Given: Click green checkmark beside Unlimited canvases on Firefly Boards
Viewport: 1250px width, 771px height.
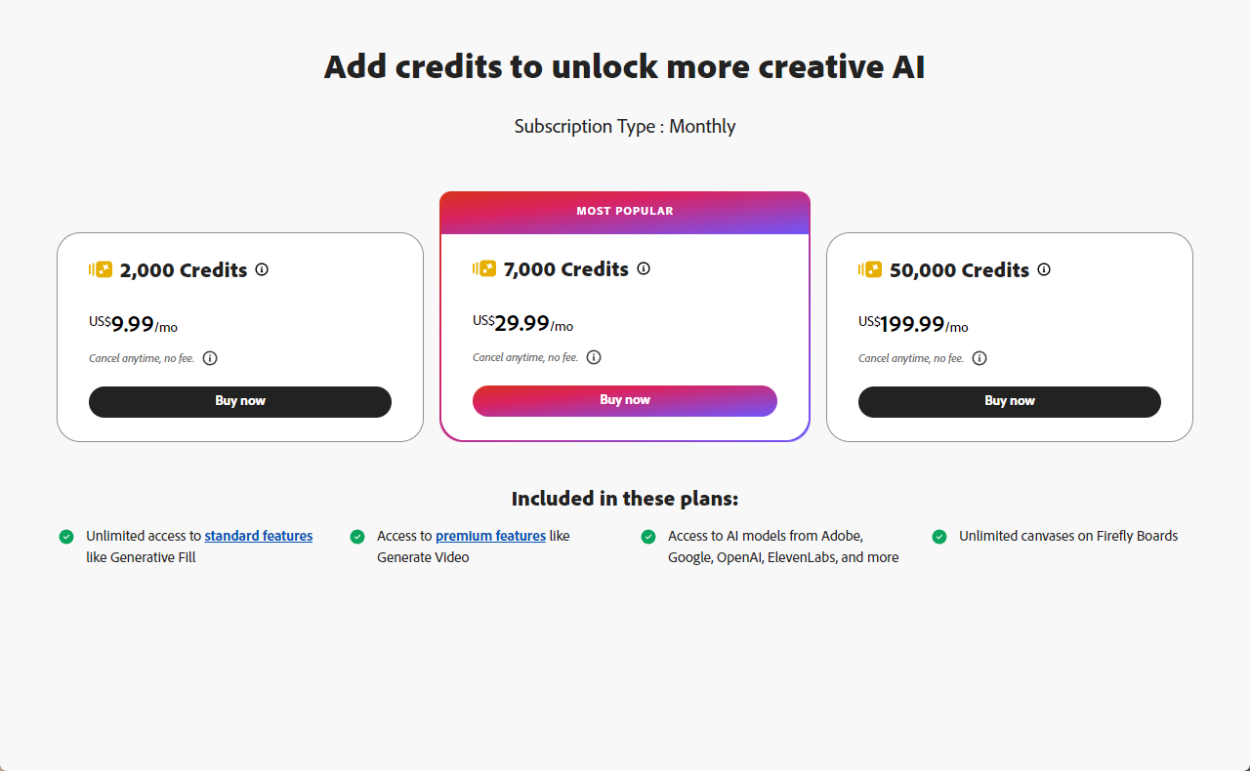Looking at the screenshot, I should (x=939, y=537).
